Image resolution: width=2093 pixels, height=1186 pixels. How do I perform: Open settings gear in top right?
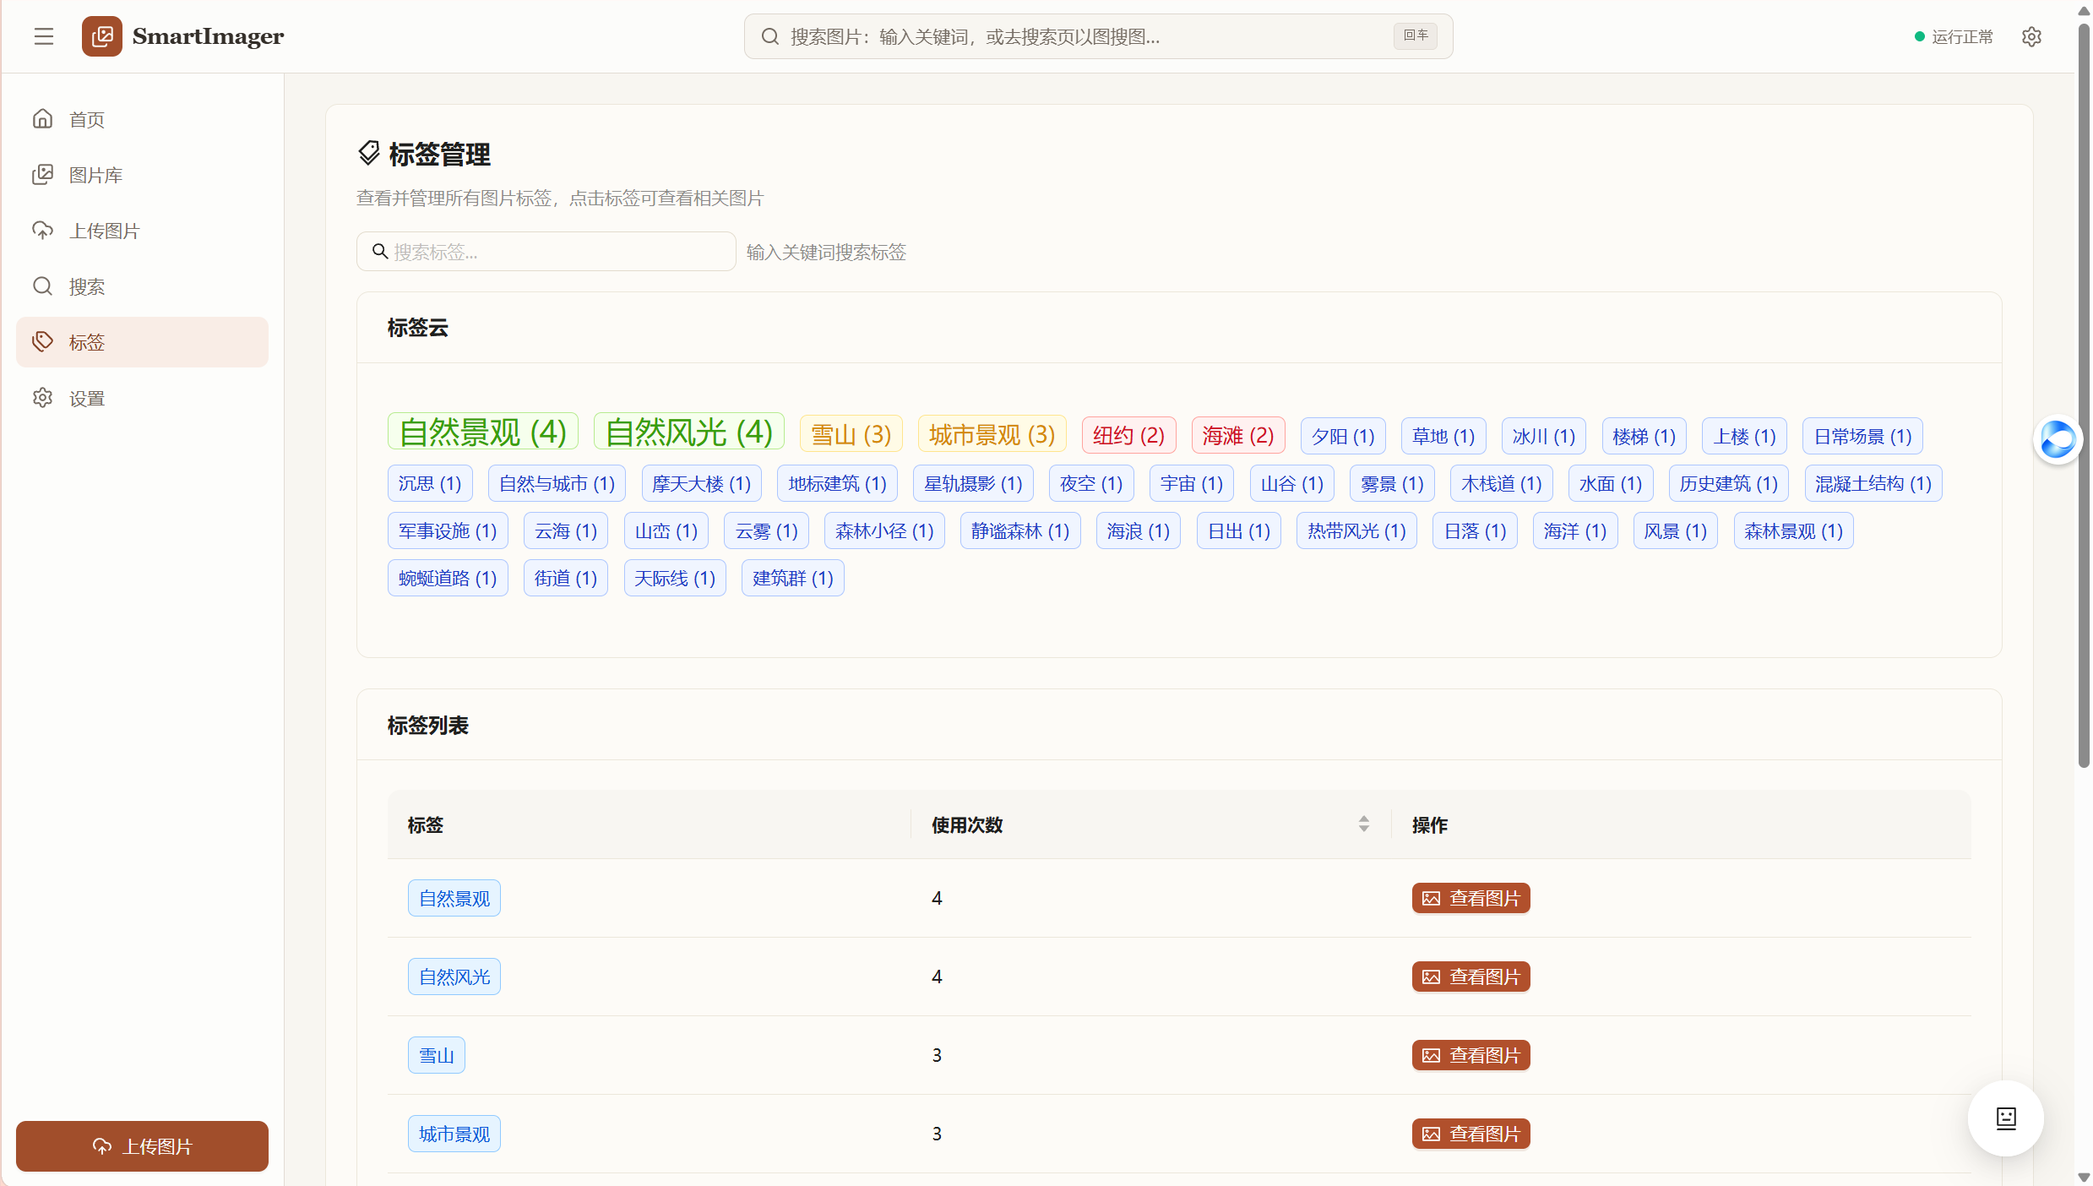[x=2031, y=37]
